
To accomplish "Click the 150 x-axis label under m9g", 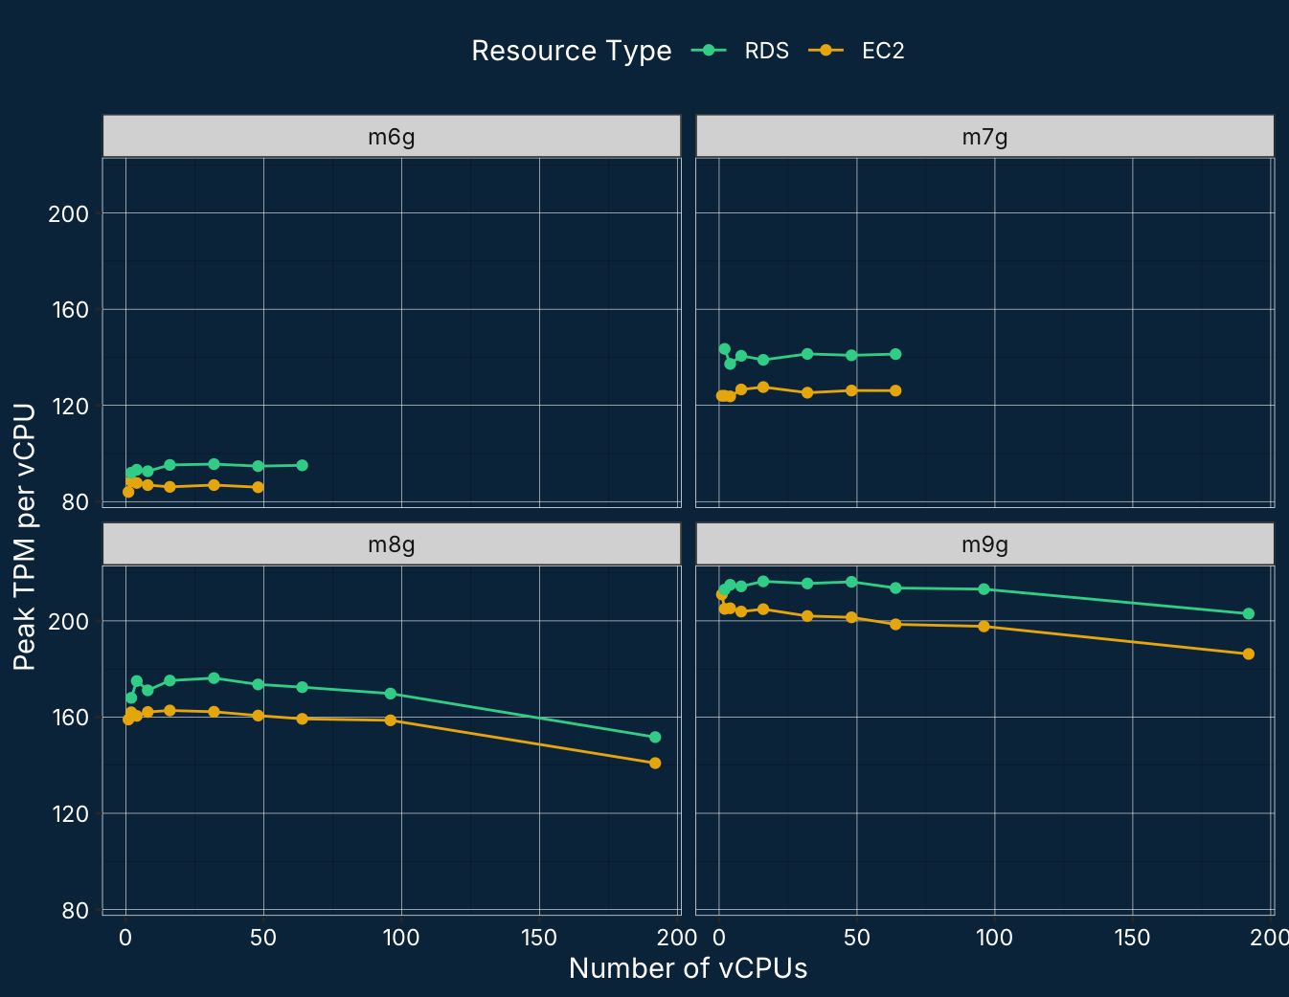I will coord(1133,938).
